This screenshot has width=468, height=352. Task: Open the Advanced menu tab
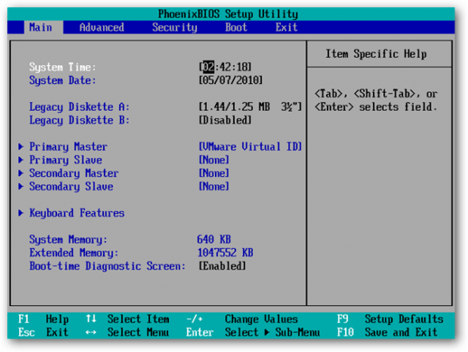point(102,28)
